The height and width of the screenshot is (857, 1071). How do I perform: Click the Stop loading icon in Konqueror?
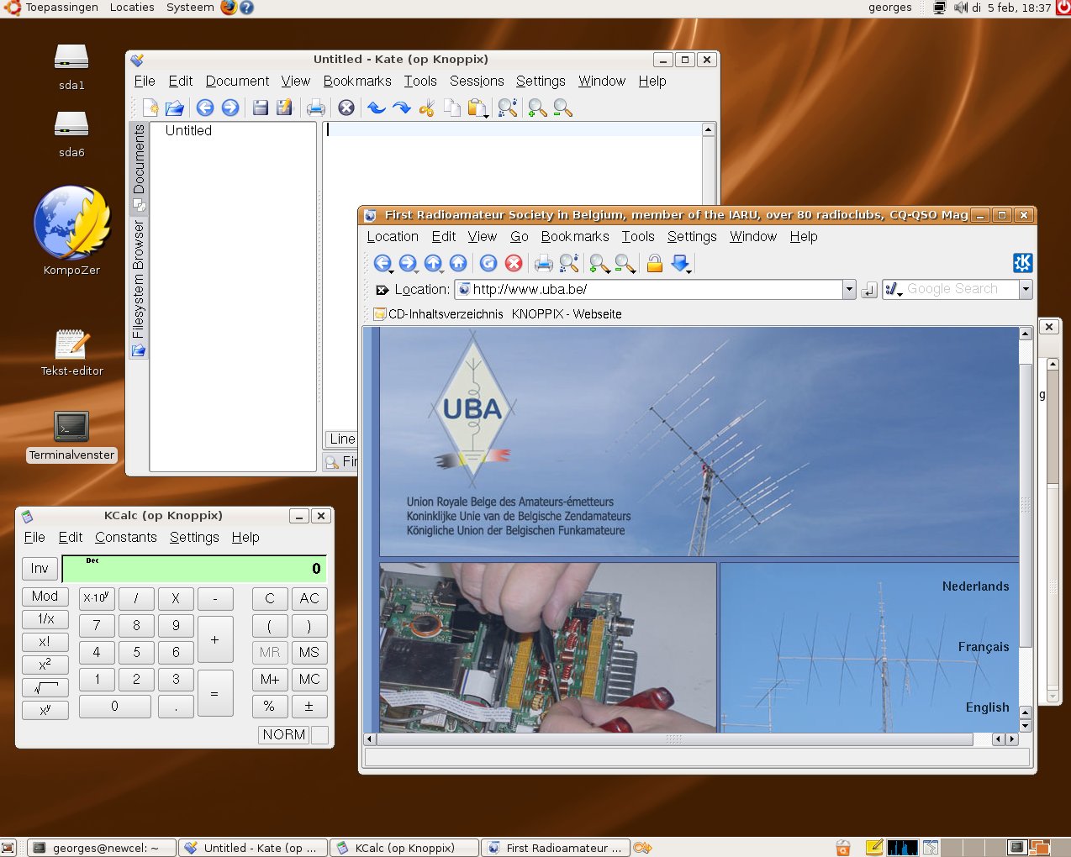pos(514,264)
